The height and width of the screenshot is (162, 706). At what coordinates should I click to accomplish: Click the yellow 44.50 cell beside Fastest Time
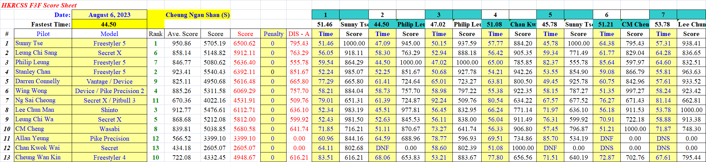[109, 24]
